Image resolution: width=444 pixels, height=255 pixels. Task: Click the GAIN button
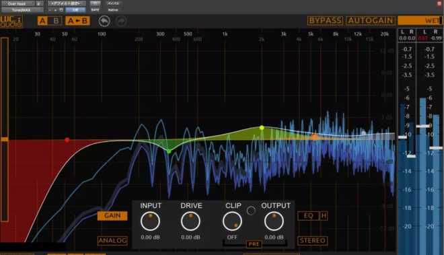(x=112, y=216)
